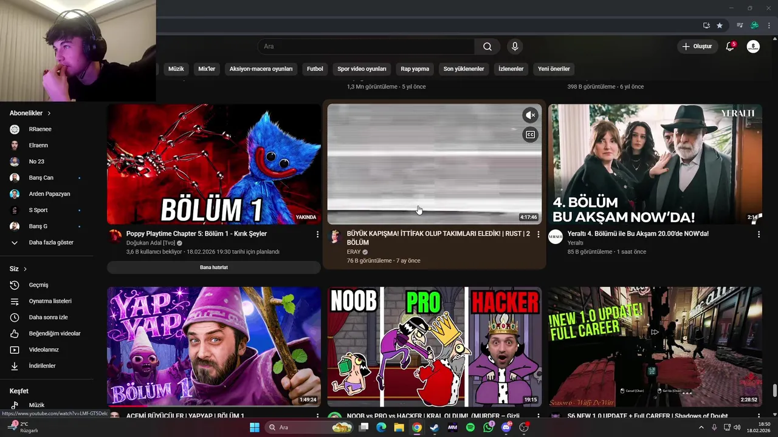Open the Siz section chevron
The width and height of the screenshot is (778, 437).
click(25, 269)
